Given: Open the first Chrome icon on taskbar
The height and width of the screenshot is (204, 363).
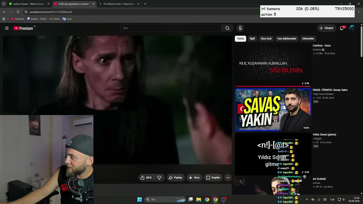Looking at the screenshot, I should pos(207,199).
